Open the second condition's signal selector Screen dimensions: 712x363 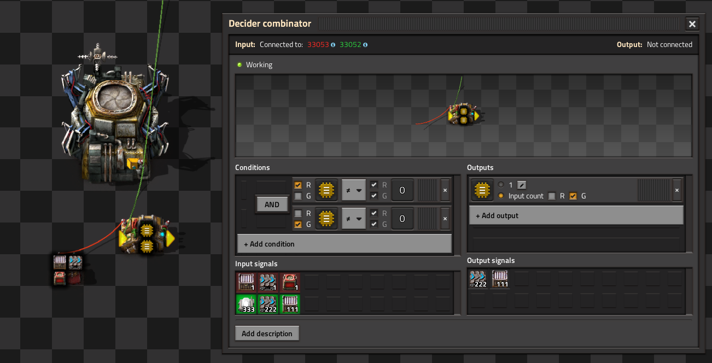coord(326,218)
